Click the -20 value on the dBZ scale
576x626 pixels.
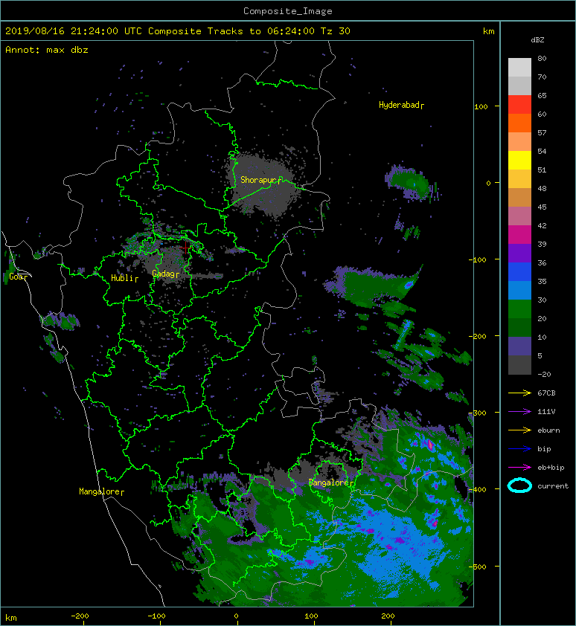coord(544,375)
